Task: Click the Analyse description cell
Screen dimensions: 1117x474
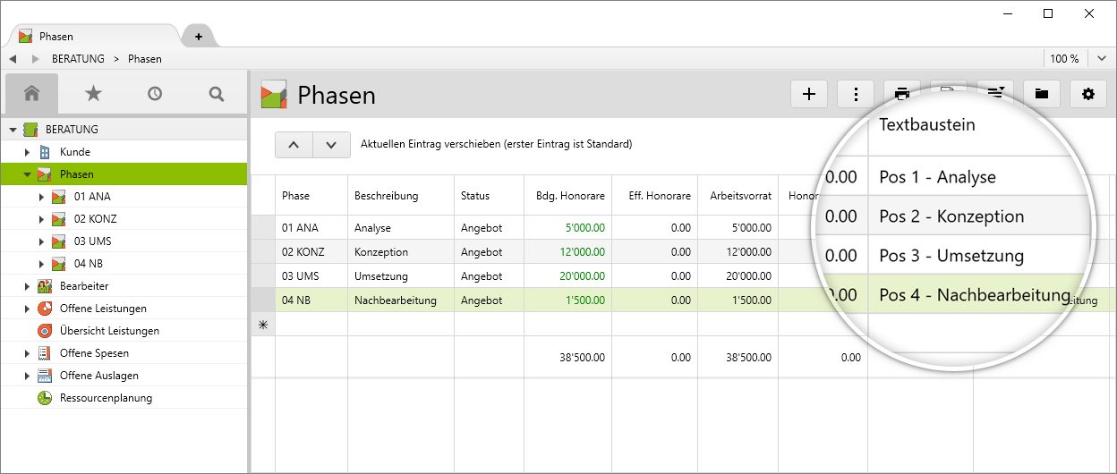Action: click(400, 228)
